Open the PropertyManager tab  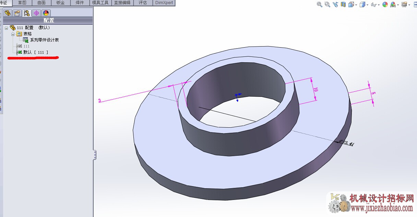17,13
